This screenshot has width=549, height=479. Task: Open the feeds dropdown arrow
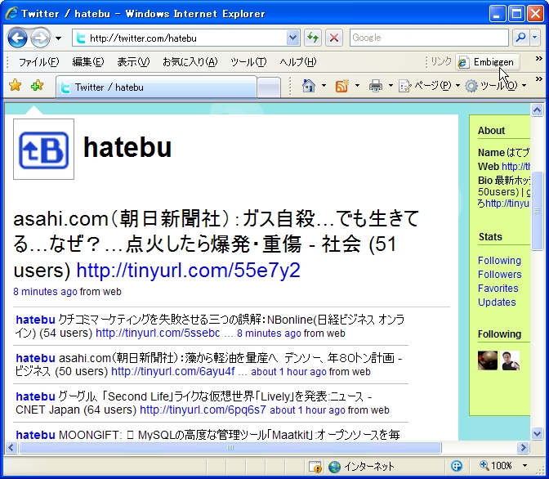click(357, 86)
